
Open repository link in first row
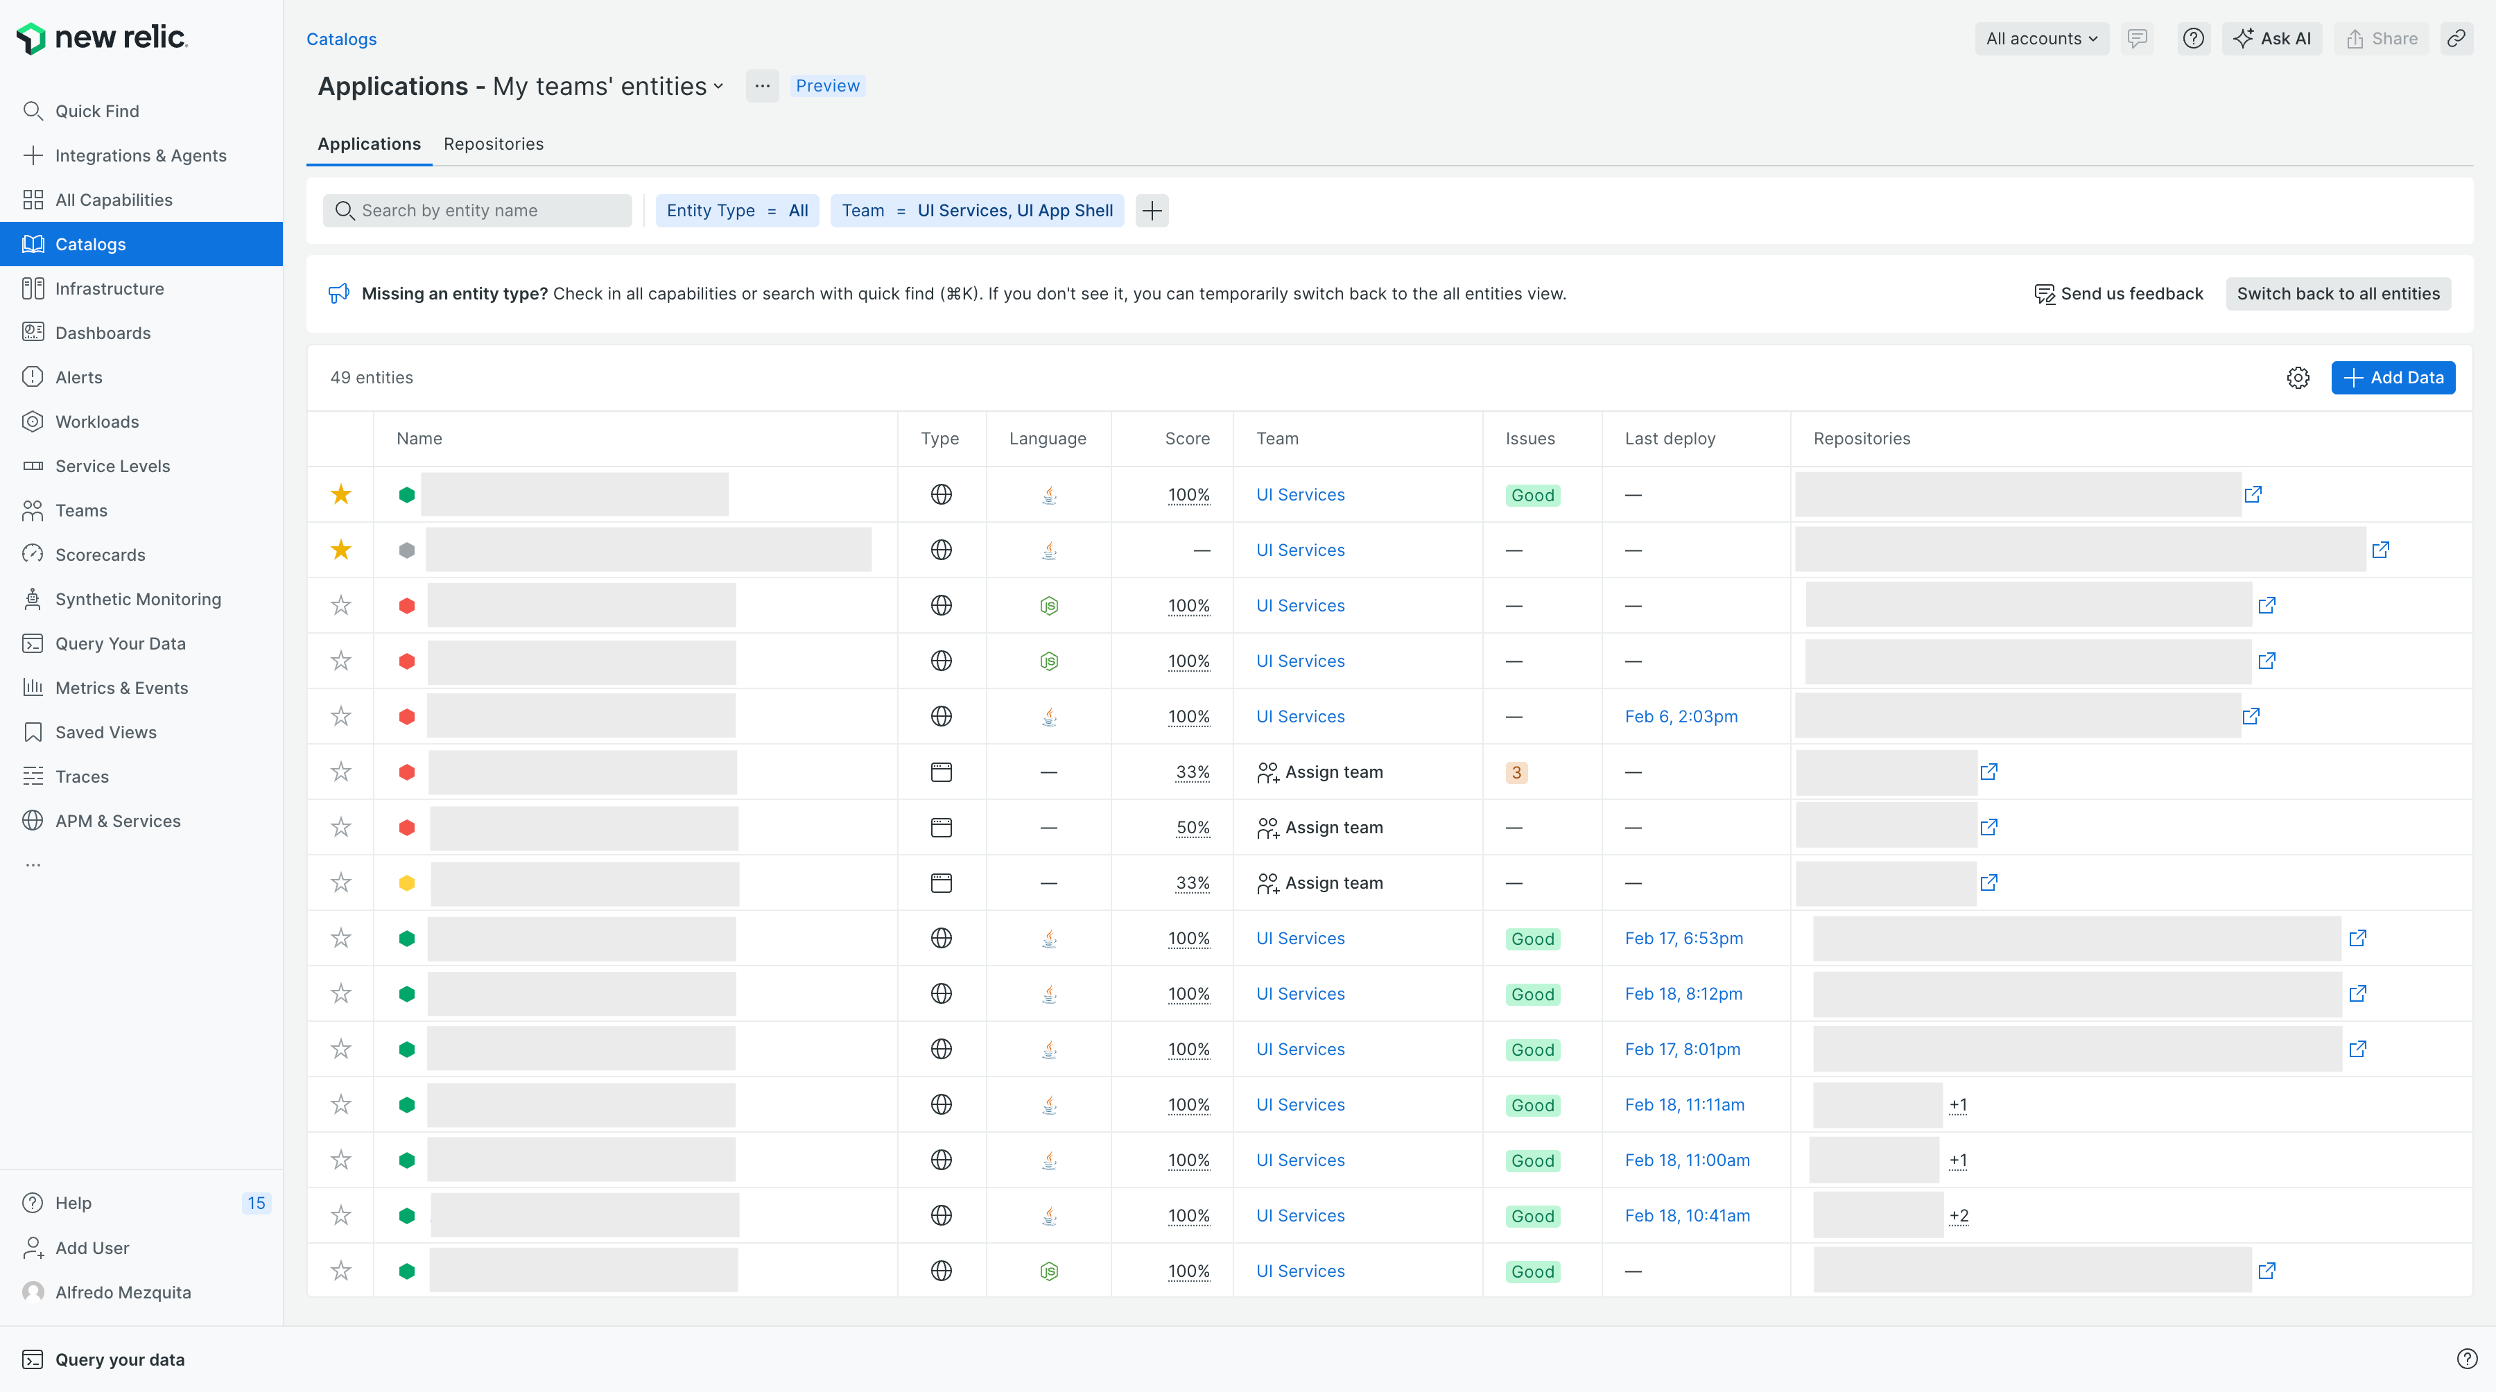[x=2254, y=495]
